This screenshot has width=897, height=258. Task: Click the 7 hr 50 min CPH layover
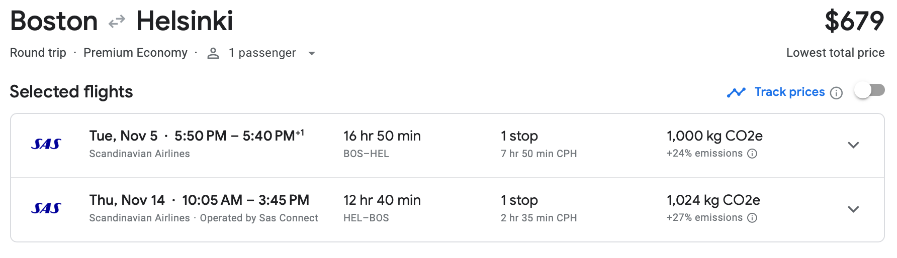click(539, 154)
